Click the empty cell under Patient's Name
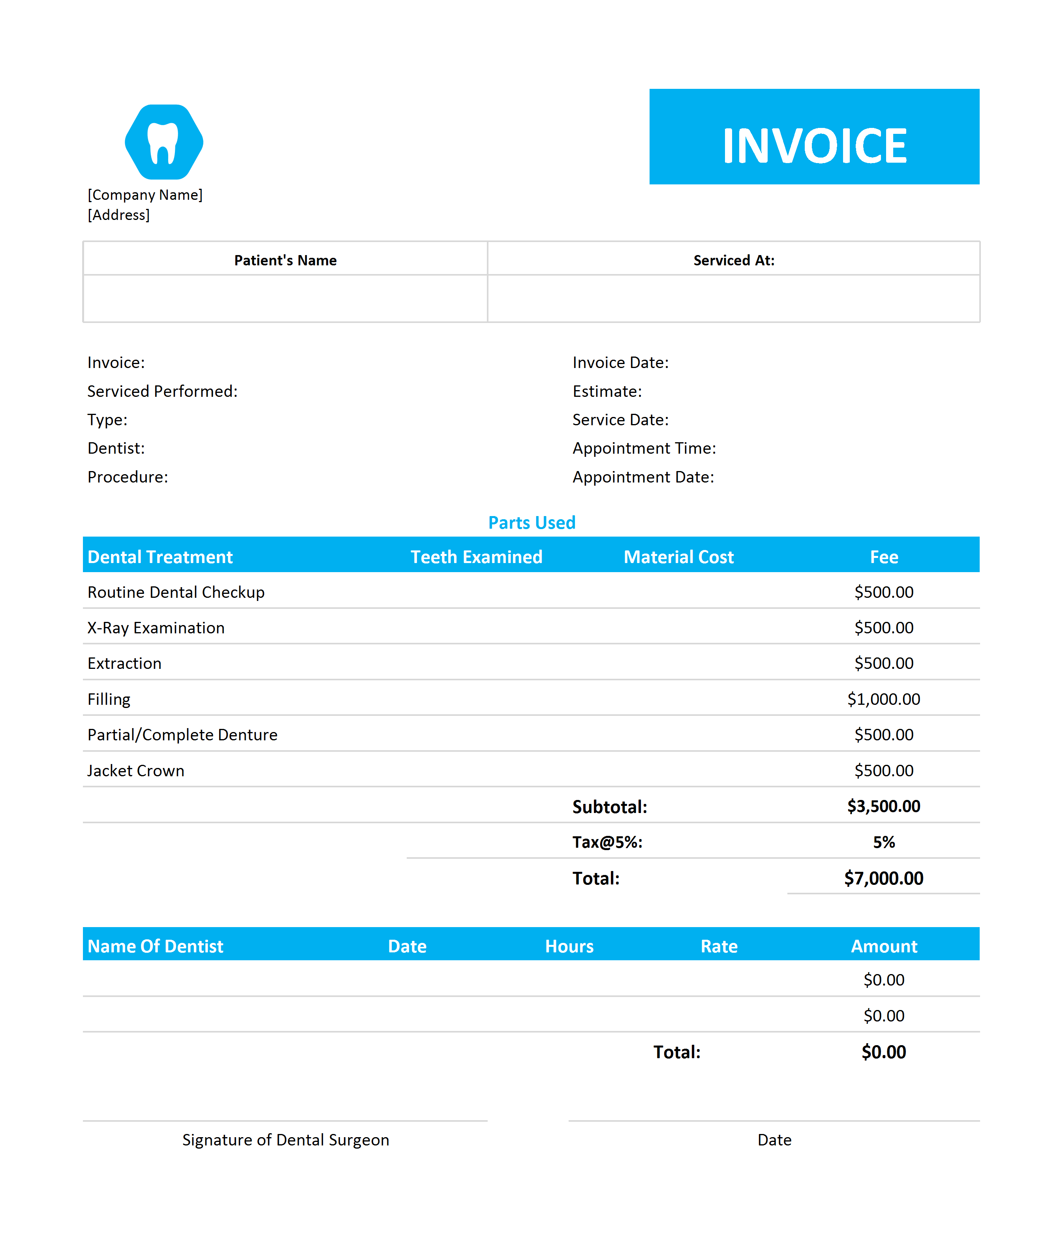 [x=285, y=298]
